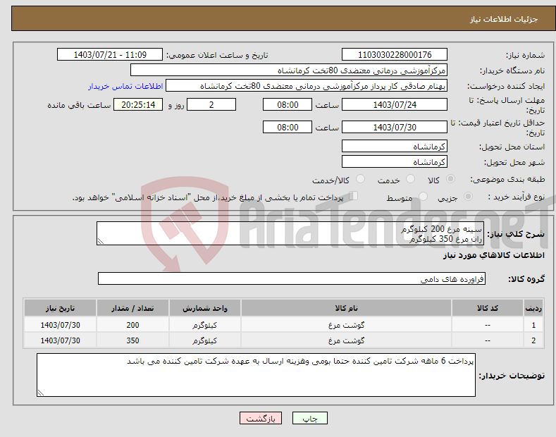Image resolution: width=556 pixels, height=437 pixels.
Task: Click date 1403/07/30 in row 2
Action: click(61, 340)
